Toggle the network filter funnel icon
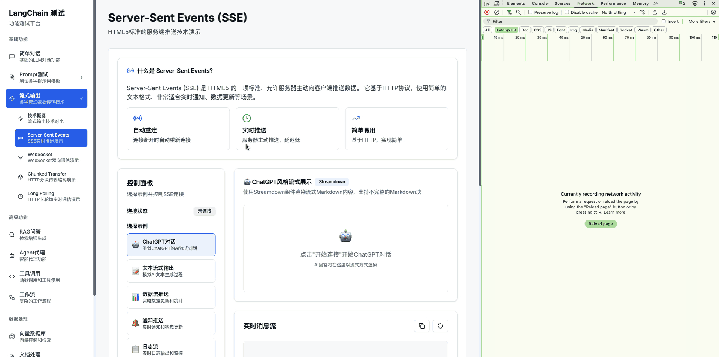 pyautogui.click(x=509, y=12)
